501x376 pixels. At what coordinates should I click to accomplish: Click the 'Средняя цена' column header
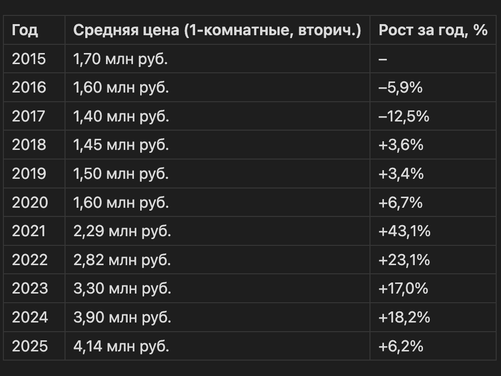coord(217,30)
